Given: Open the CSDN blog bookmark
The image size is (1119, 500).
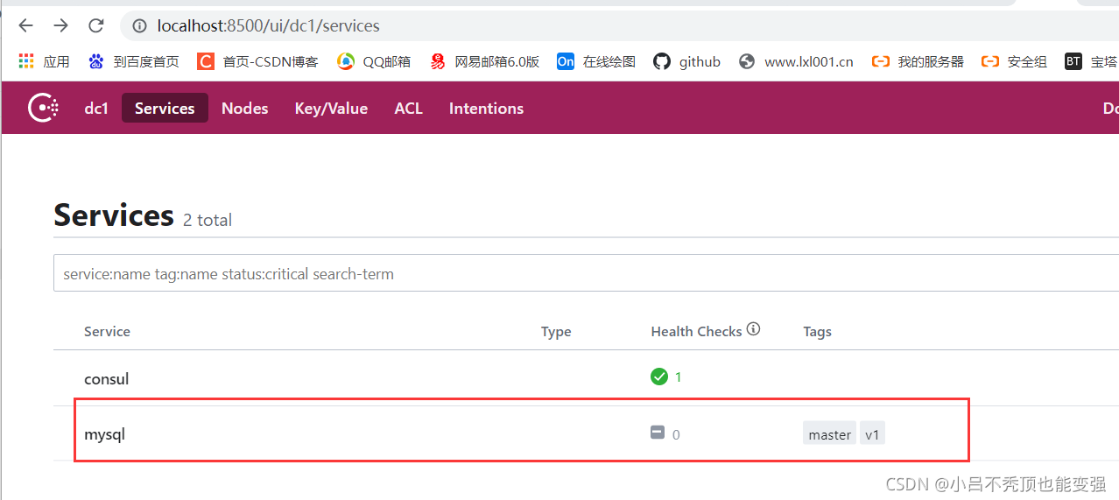Looking at the screenshot, I should (257, 61).
